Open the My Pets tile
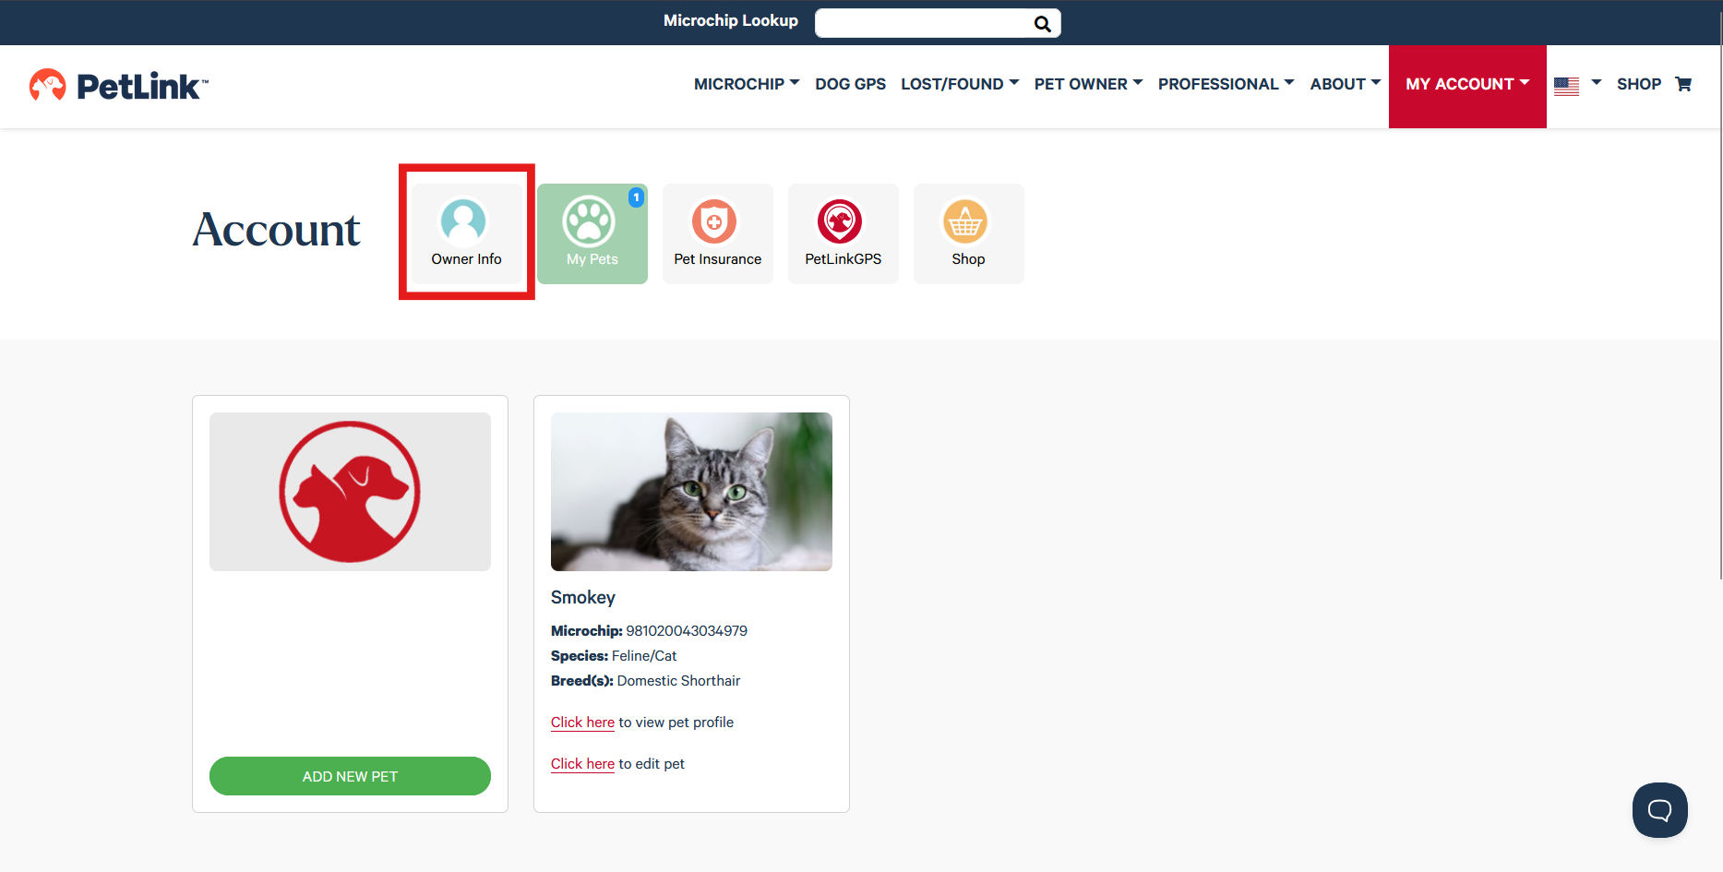Viewport: 1723px width, 872px height. (x=592, y=233)
